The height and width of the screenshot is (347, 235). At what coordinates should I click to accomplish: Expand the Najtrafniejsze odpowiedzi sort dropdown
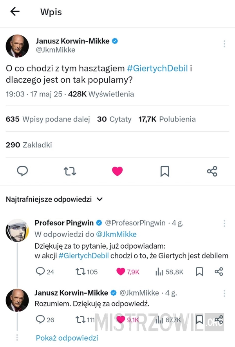click(x=99, y=199)
